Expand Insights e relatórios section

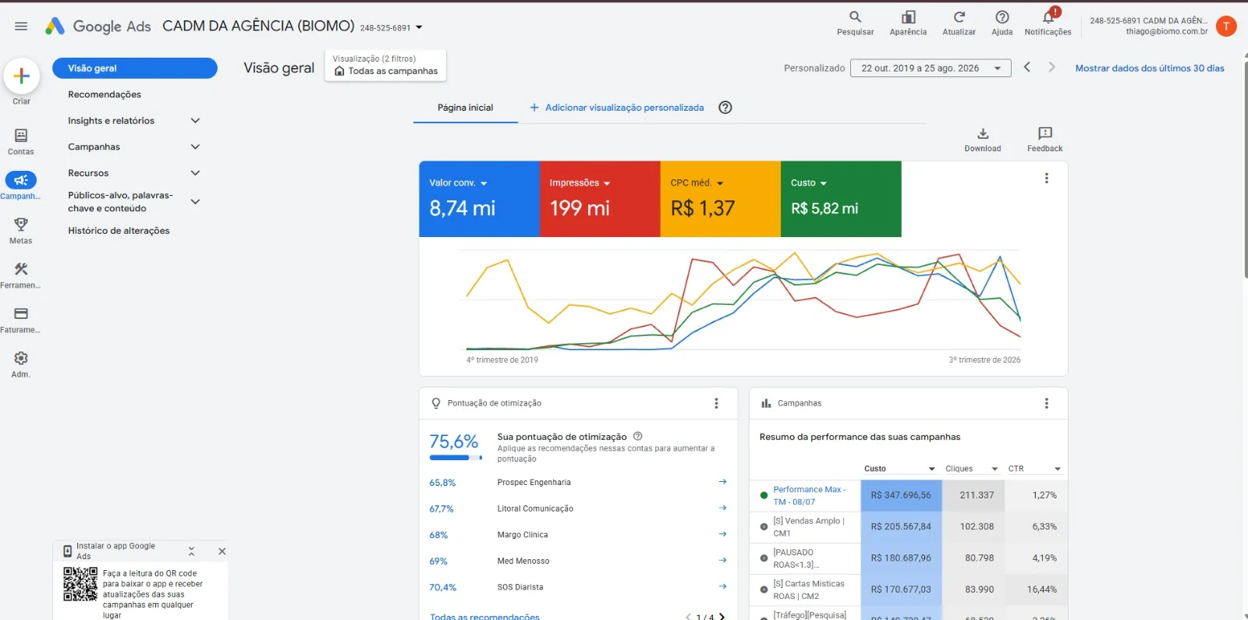(x=195, y=120)
